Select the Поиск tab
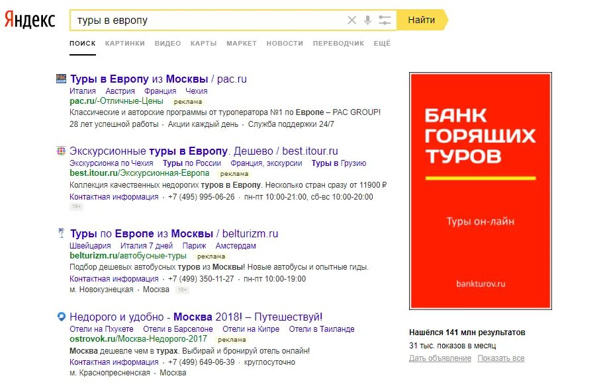Screen dimensions: 607x390 coord(83,43)
